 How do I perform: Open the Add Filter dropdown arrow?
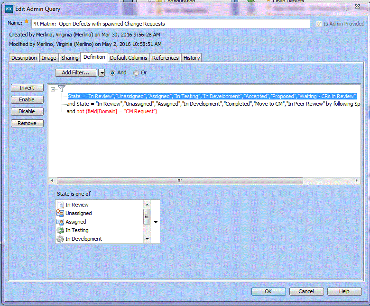click(x=102, y=73)
